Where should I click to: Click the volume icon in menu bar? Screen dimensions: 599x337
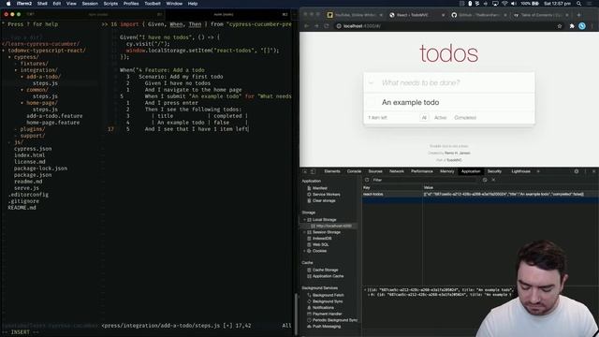coord(514,4)
